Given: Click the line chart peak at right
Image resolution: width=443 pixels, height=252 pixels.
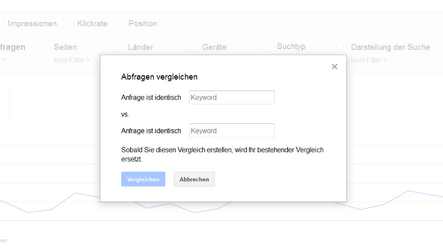Looking at the screenshot, I should pos(409,191).
